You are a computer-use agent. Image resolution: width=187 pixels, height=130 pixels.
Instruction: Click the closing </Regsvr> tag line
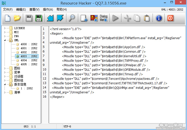coord(57,97)
